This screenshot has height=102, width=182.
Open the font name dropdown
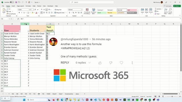pos(29,10)
